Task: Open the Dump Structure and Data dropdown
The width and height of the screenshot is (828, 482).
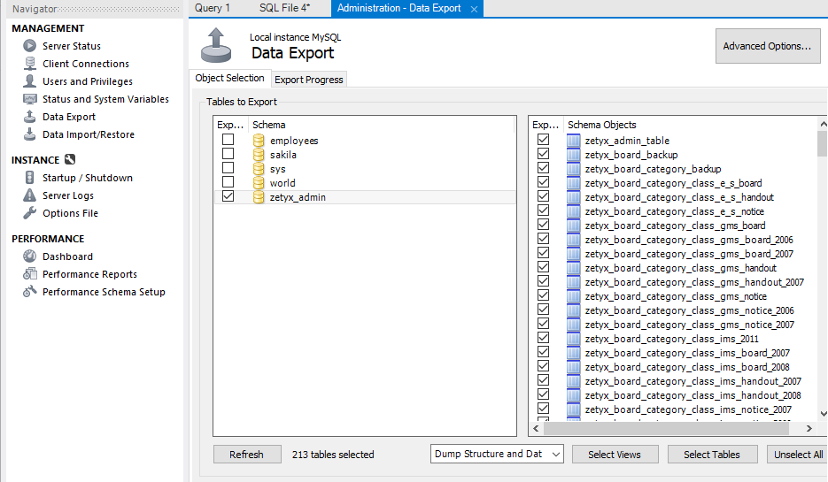Action: point(497,454)
